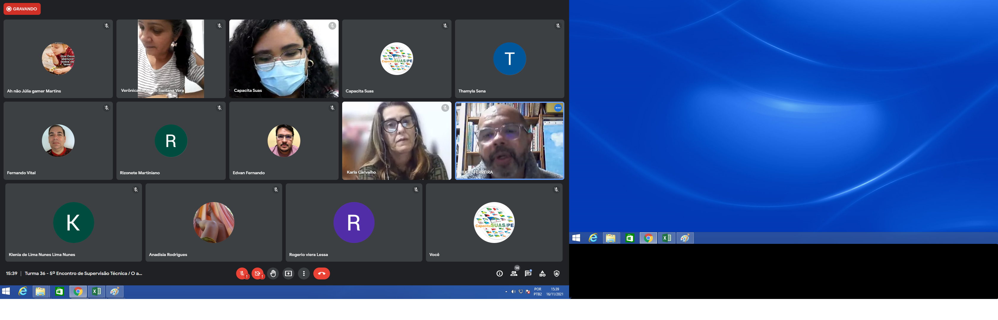This screenshot has width=998, height=320.
Task: Click the GRAVANDO recording indicator
Action: pyautogui.click(x=22, y=9)
